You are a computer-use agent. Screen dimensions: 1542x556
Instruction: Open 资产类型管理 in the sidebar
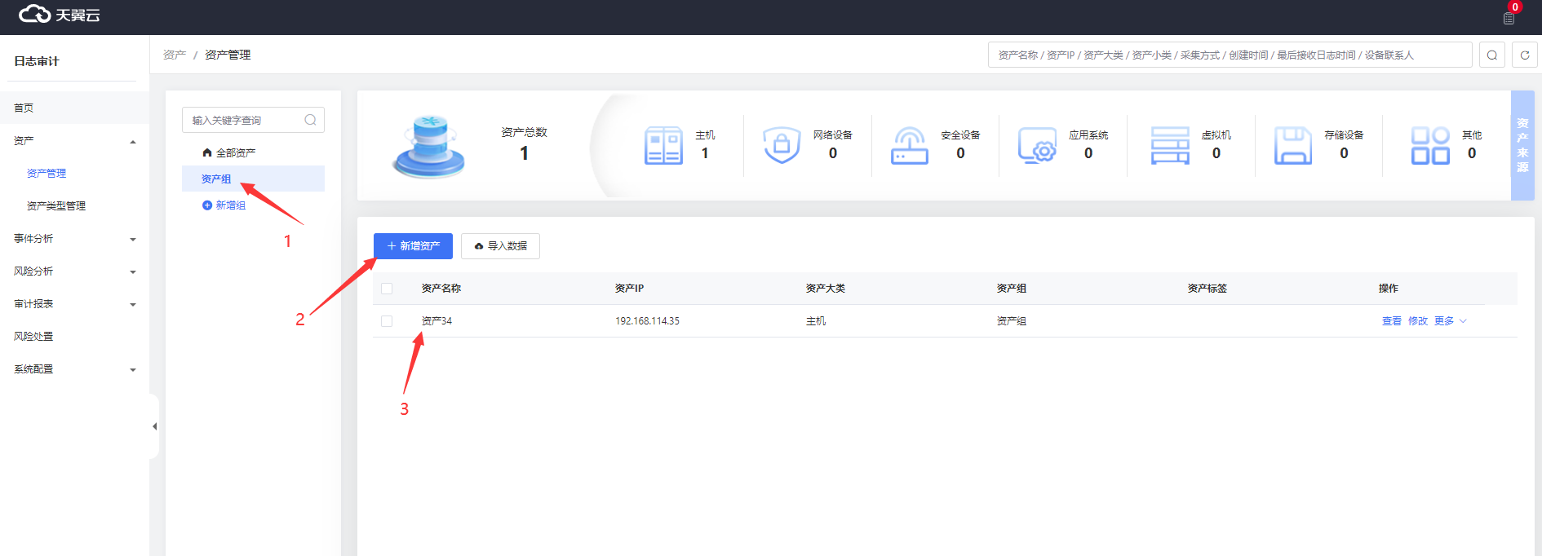point(56,206)
